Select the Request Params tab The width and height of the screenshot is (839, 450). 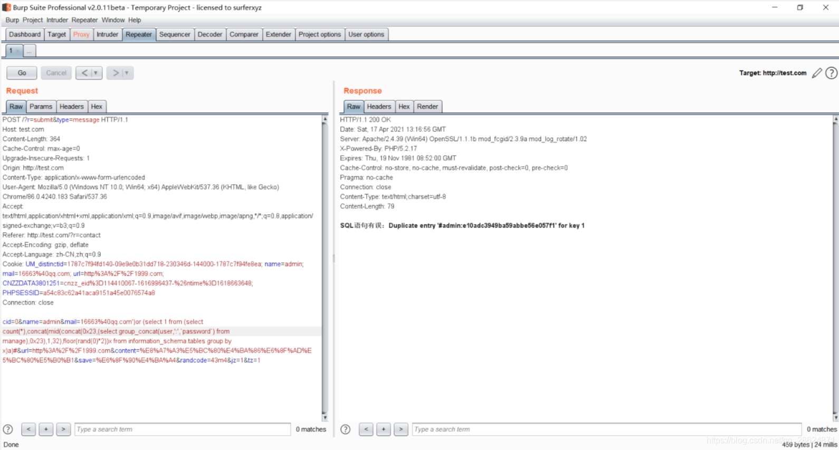tap(41, 107)
